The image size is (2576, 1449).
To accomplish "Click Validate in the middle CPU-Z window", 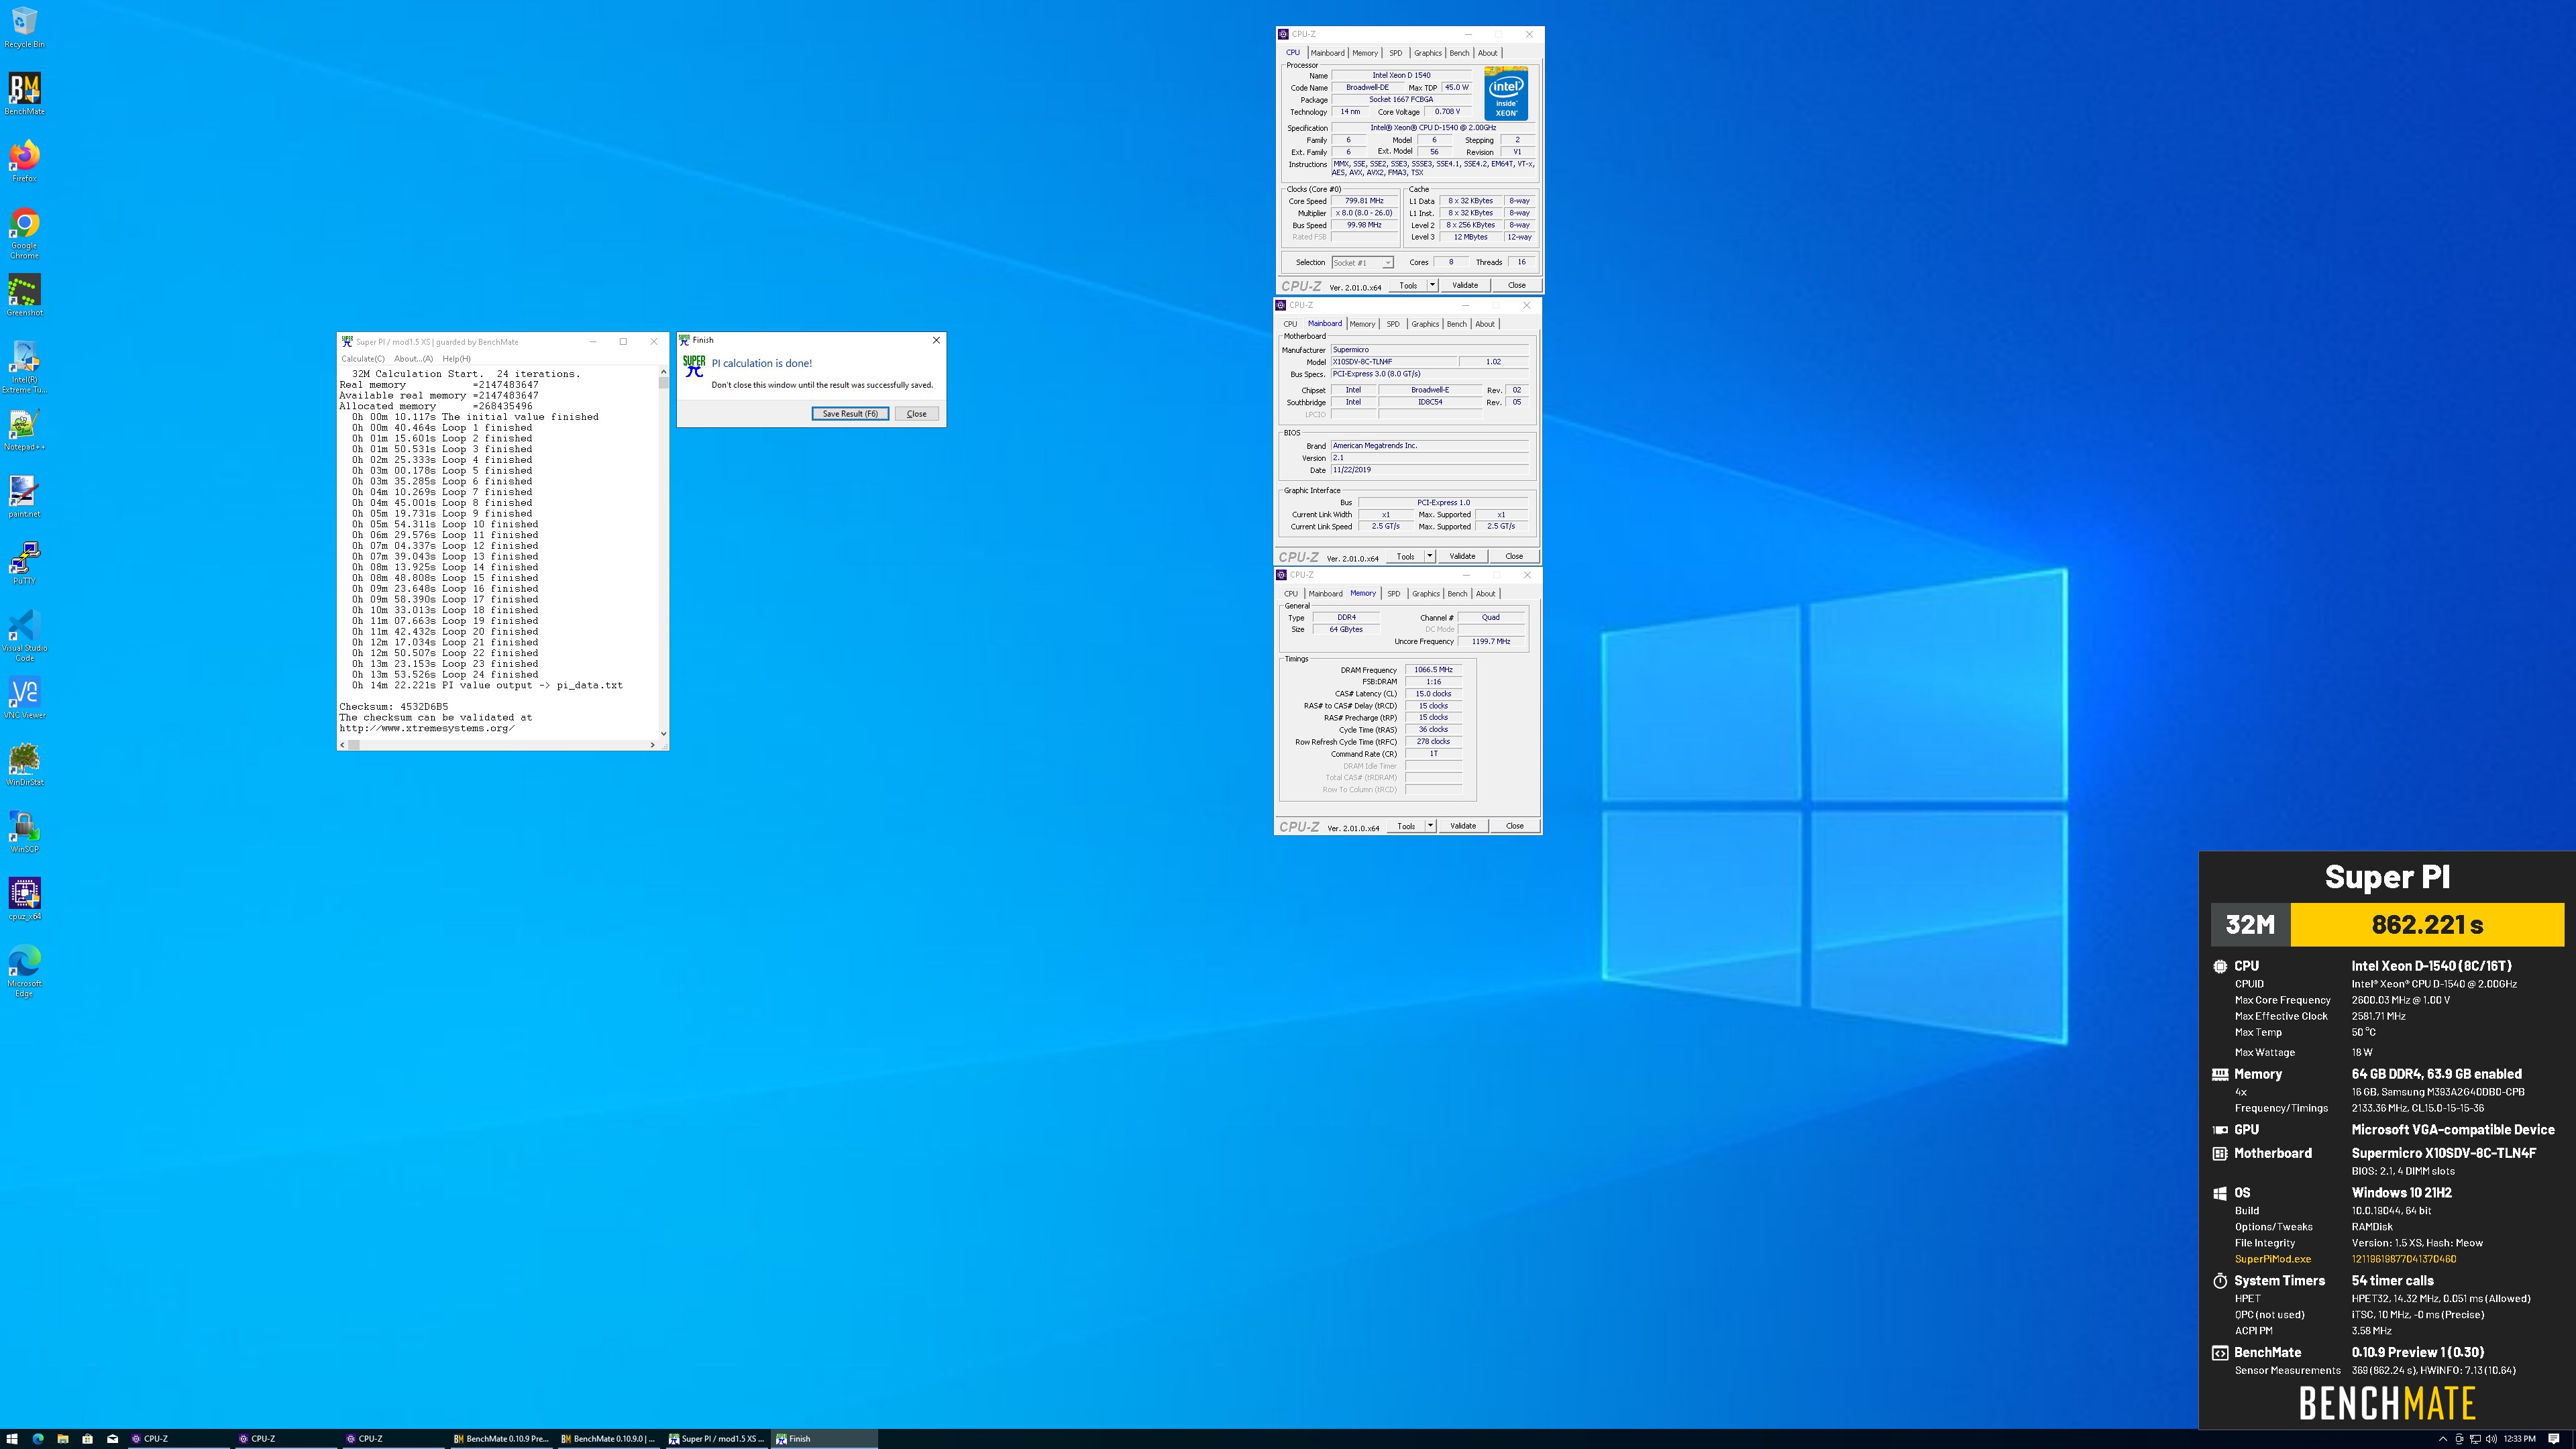I will point(1462,556).
